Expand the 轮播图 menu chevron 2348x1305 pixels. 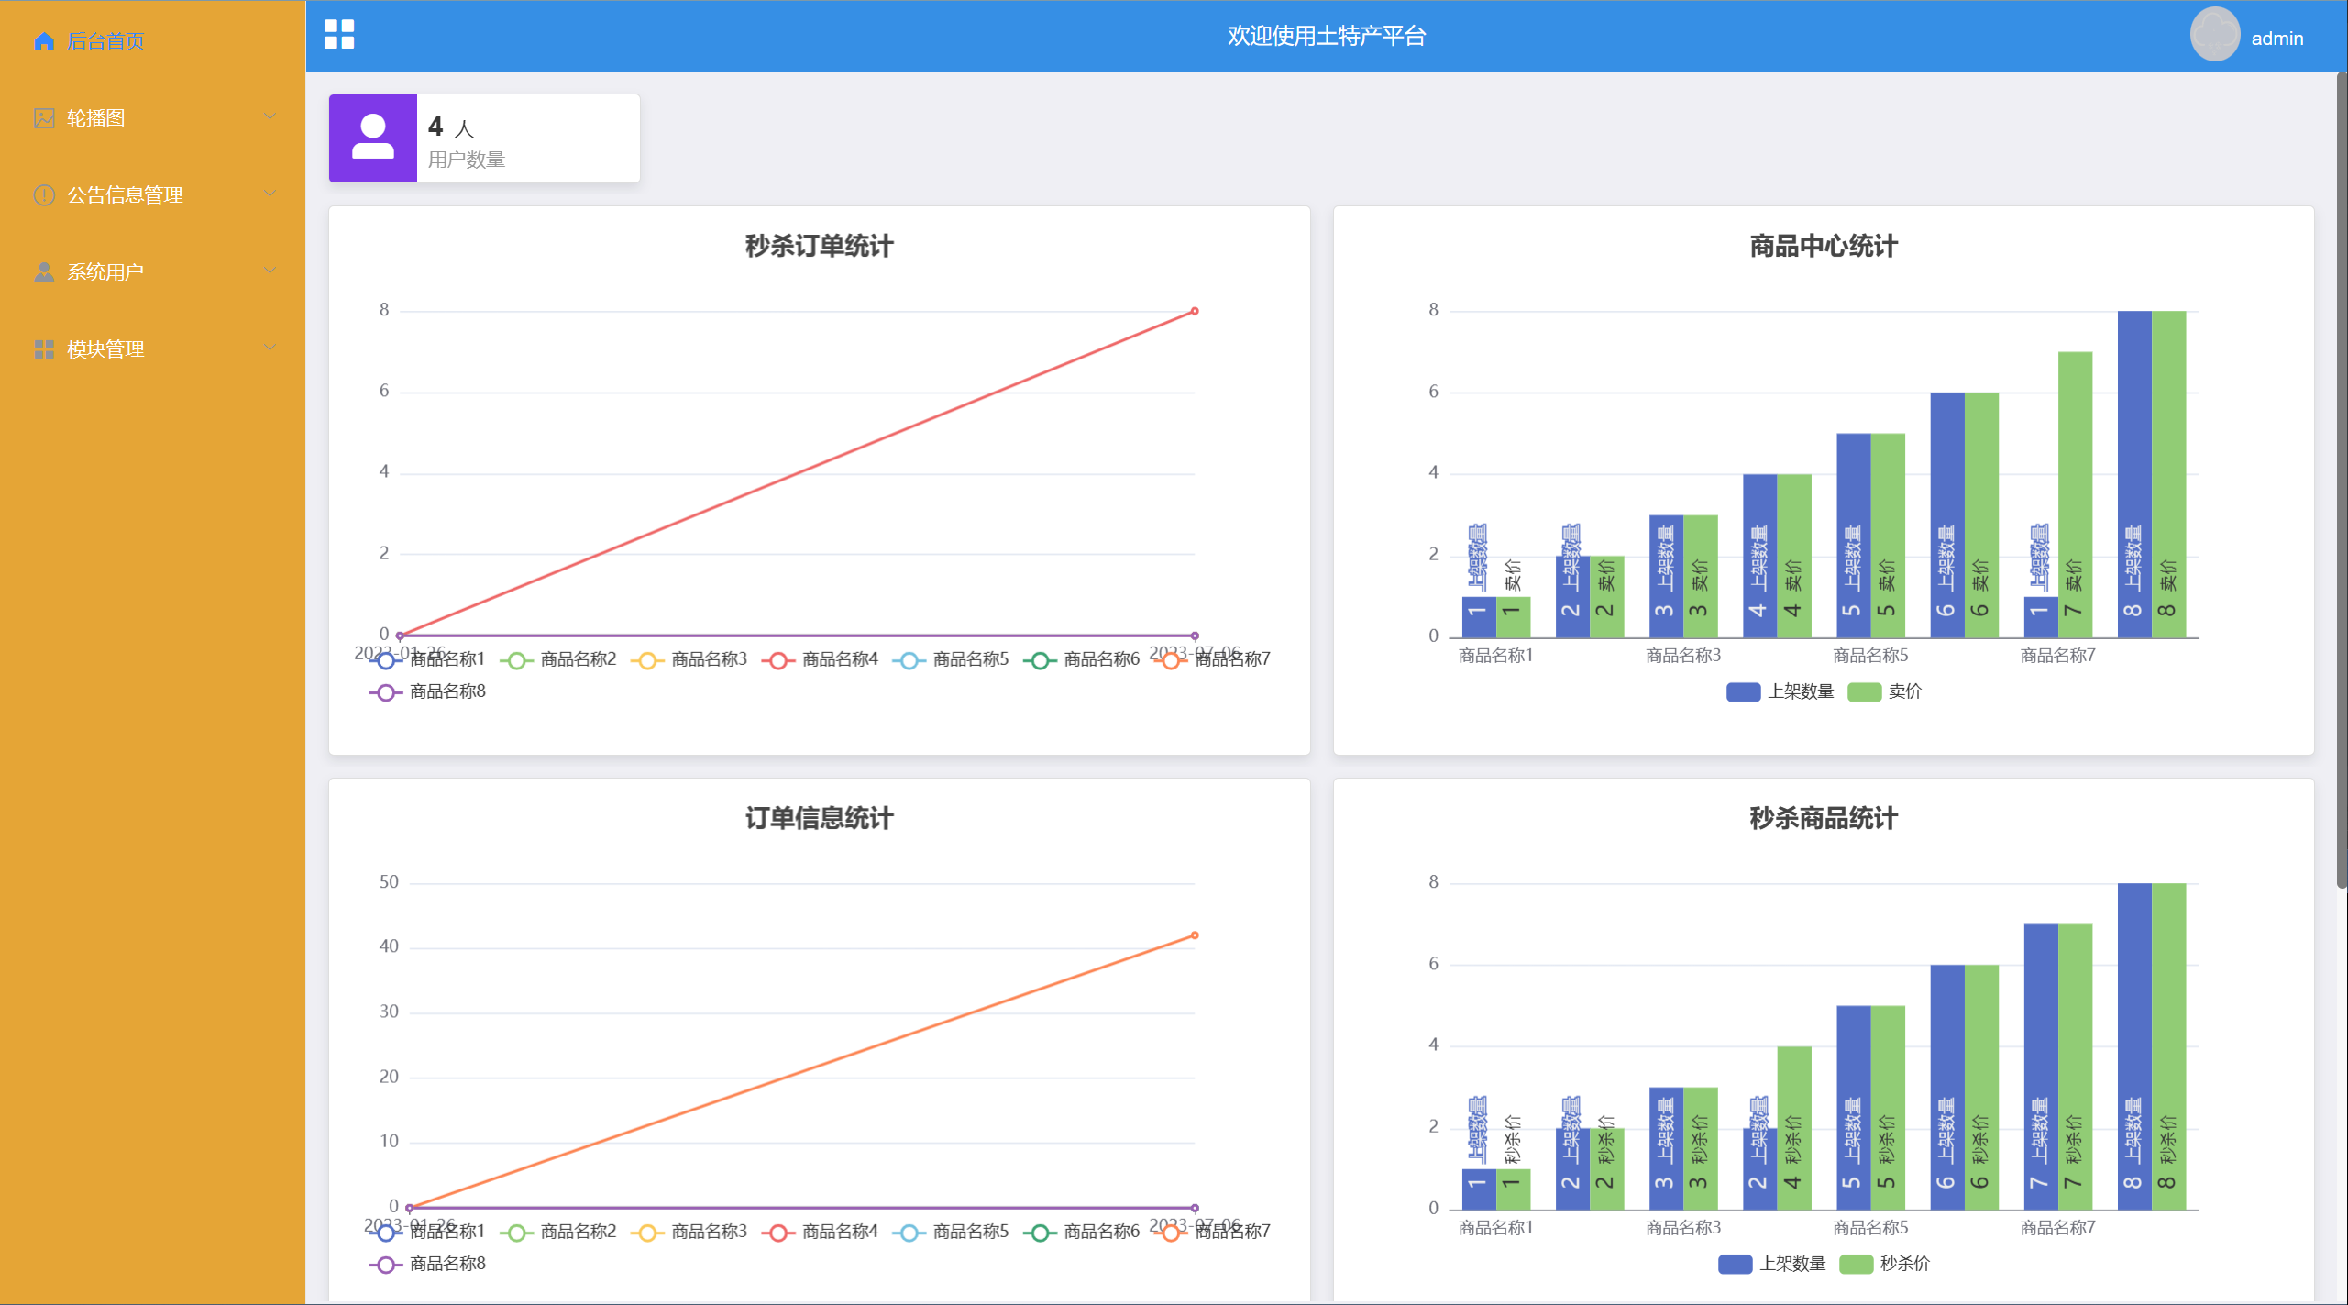pos(270,116)
